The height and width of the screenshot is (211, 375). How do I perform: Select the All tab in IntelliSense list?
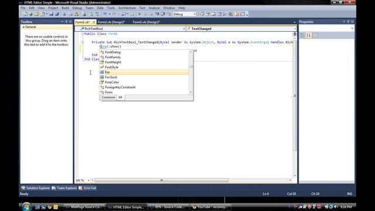click(120, 97)
